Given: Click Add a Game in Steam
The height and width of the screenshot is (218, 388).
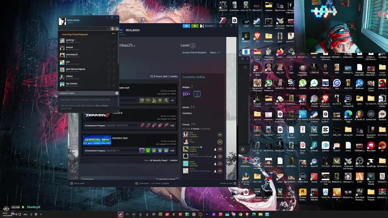Looking at the screenshot, I should pyautogui.click(x=77, y=183).
